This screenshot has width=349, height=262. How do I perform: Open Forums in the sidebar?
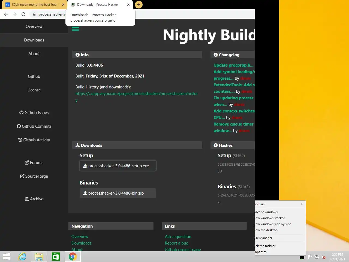(34, 163)
